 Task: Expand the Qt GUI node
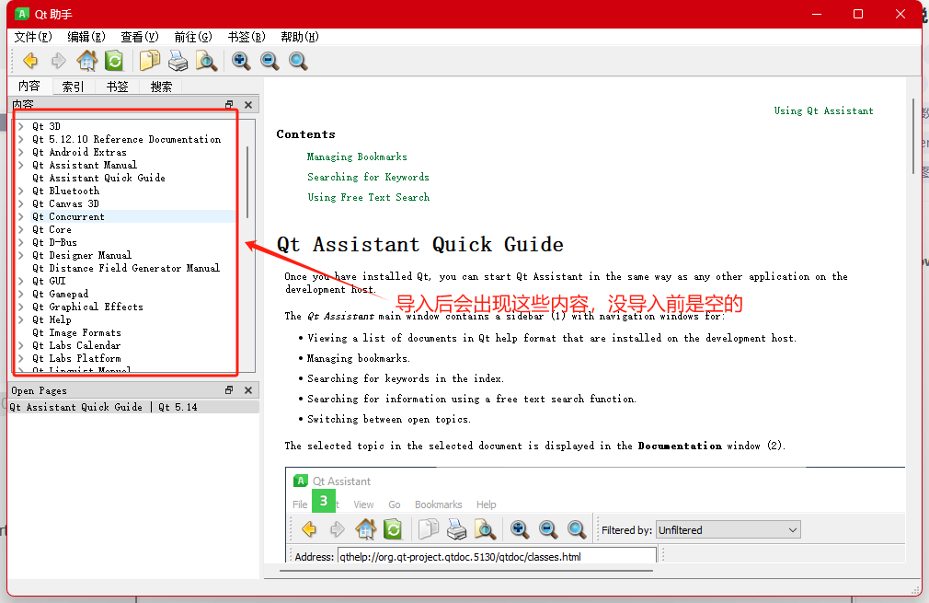(21, 281)
